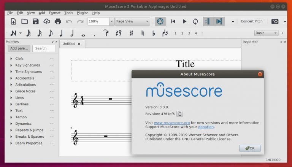Expand the Key Signatures palette
292x167 pixels.
[11, 65]
